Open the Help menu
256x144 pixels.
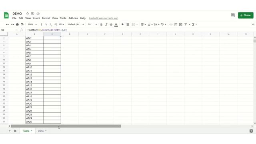pyautogui.click(x=83, y=18)
